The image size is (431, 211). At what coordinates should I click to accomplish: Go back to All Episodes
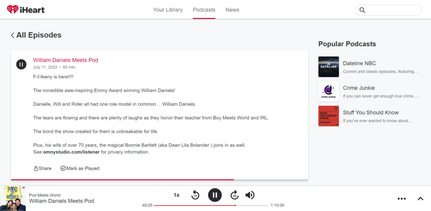pyautogui.click(x=36, y=35)
